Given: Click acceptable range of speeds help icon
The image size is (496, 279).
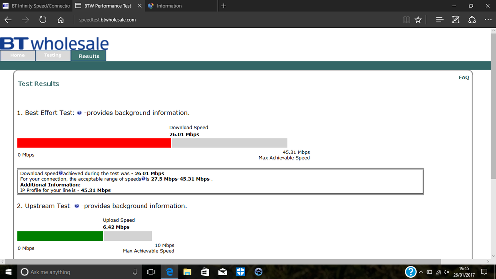Looking at the screenshot, I should click(x=143, y=178).
